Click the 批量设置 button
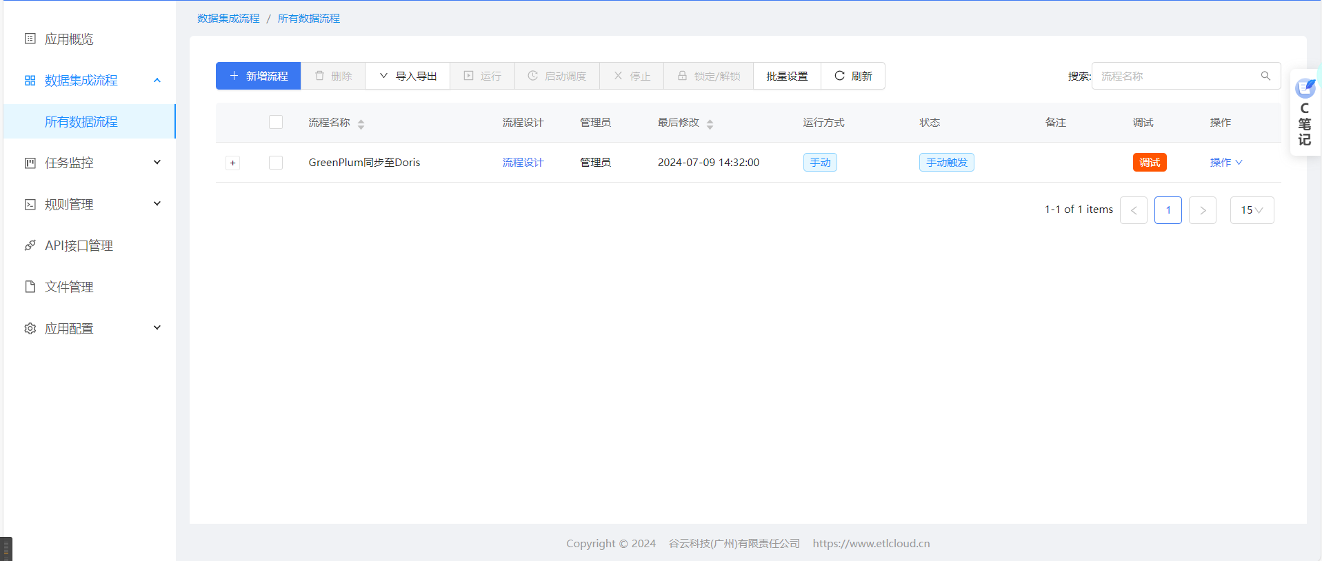This screenshot has width=1322, height=561. pos(787,76)
